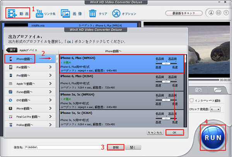Choose the iPhone 6, Plus (H264) profile
232x157 pixels.
(104, 81)
